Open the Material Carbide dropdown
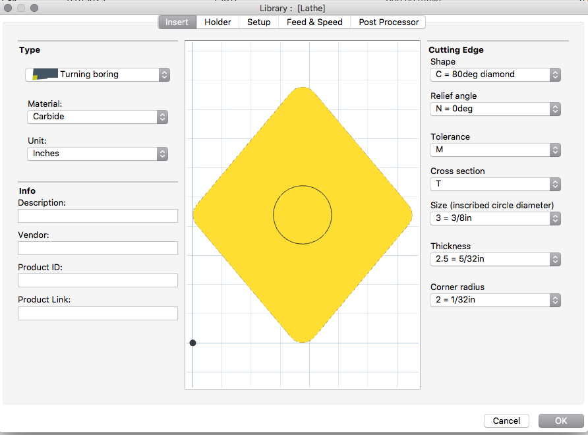The width and height of the screenshot is (588, 435). (x=98, y=117)
